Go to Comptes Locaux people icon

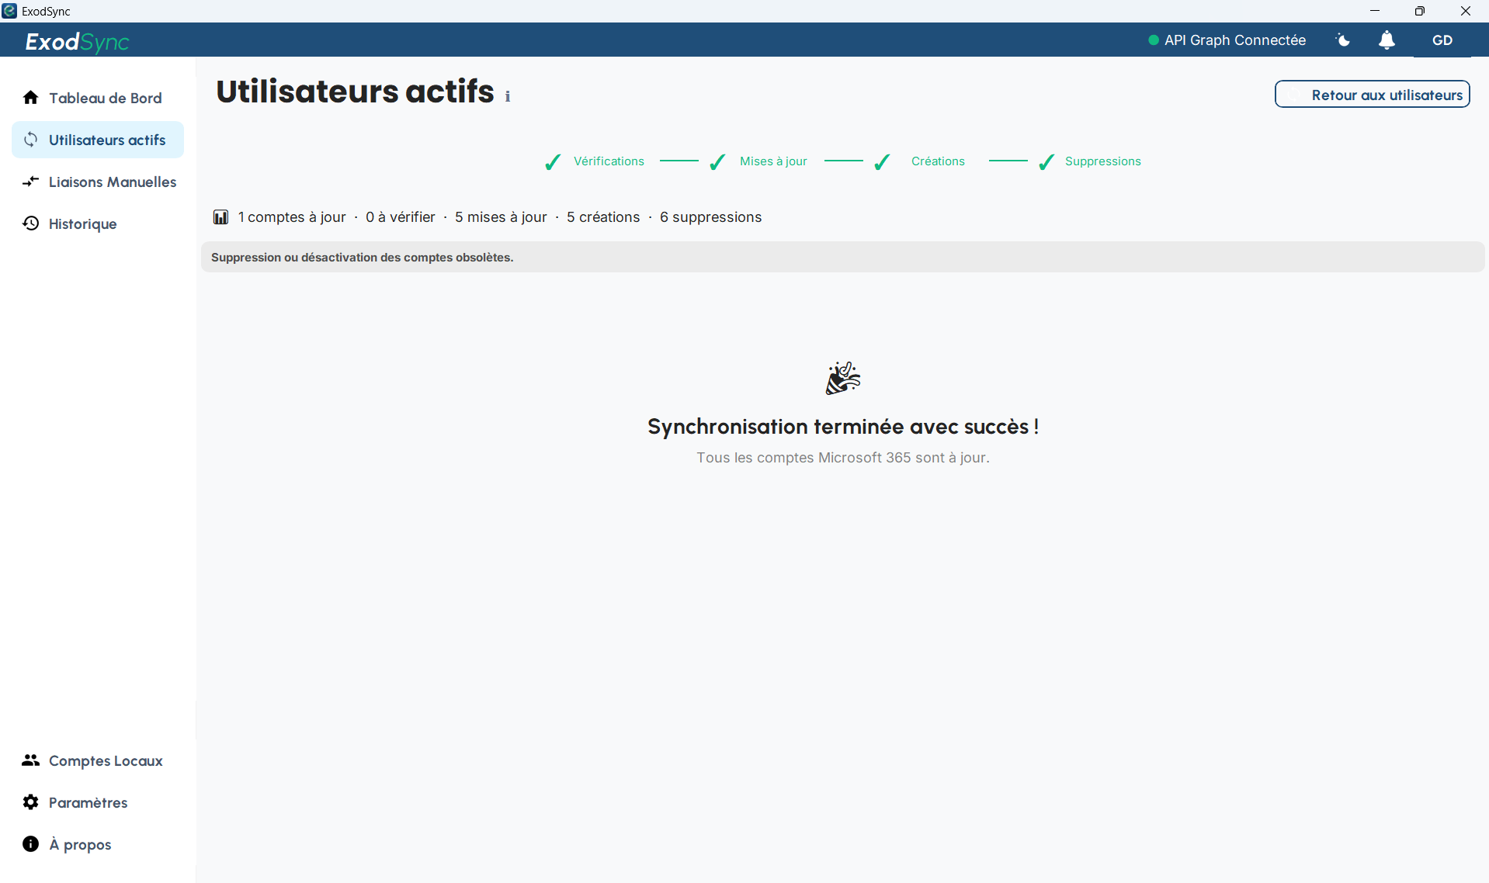point(30,760)
